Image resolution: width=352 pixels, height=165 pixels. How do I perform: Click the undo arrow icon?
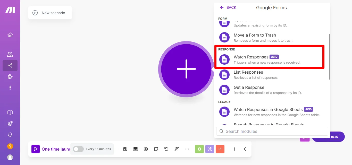click(166, 149)
